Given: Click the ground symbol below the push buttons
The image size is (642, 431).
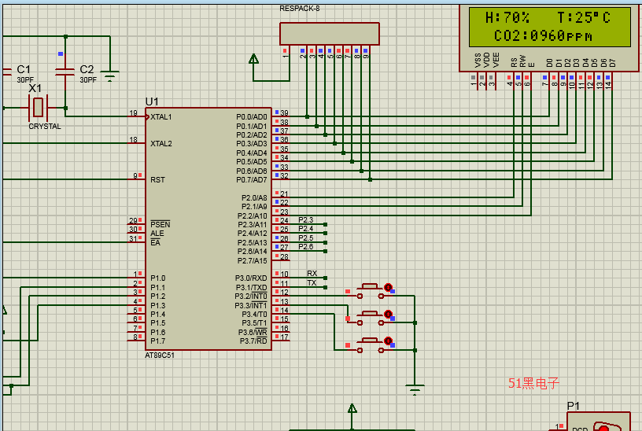Looking at the screenshot, I should pos(415,389).
